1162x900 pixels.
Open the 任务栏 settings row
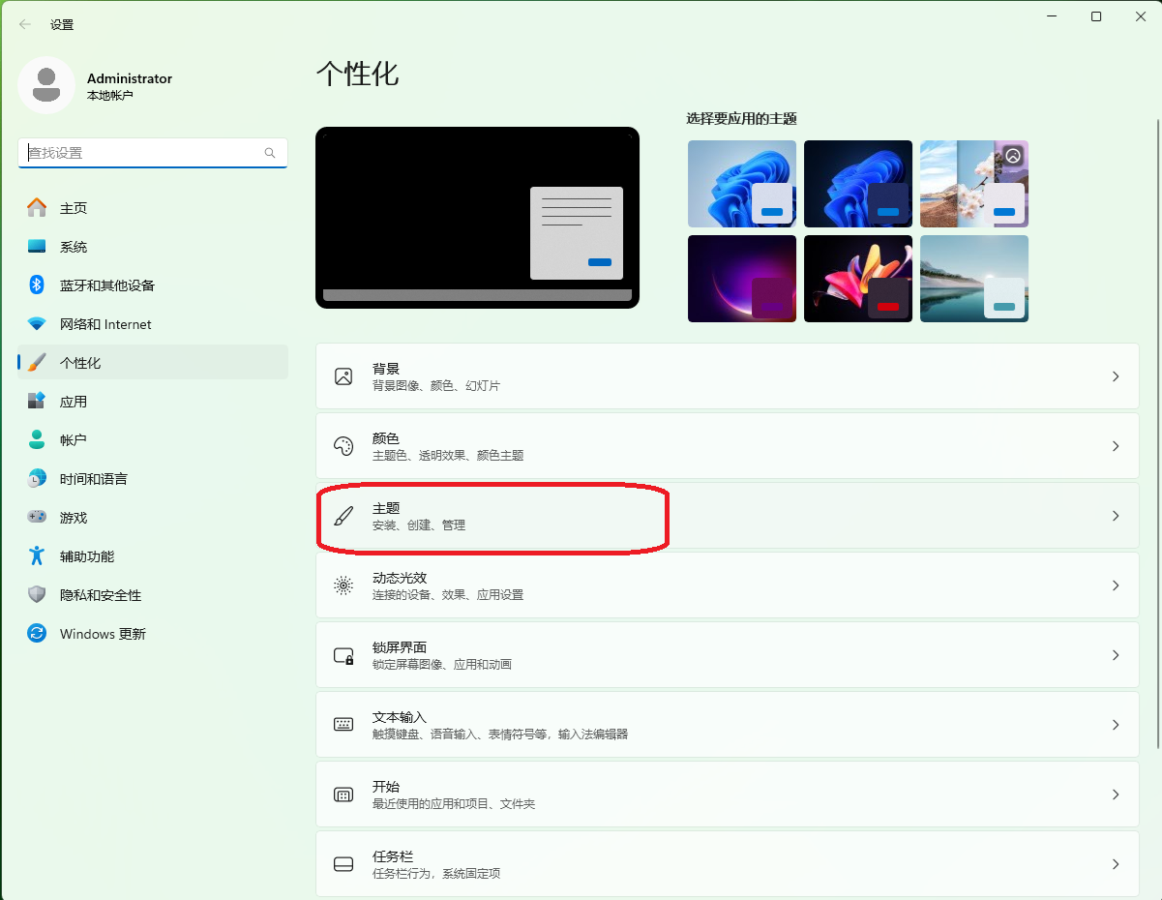coord(728,864)
